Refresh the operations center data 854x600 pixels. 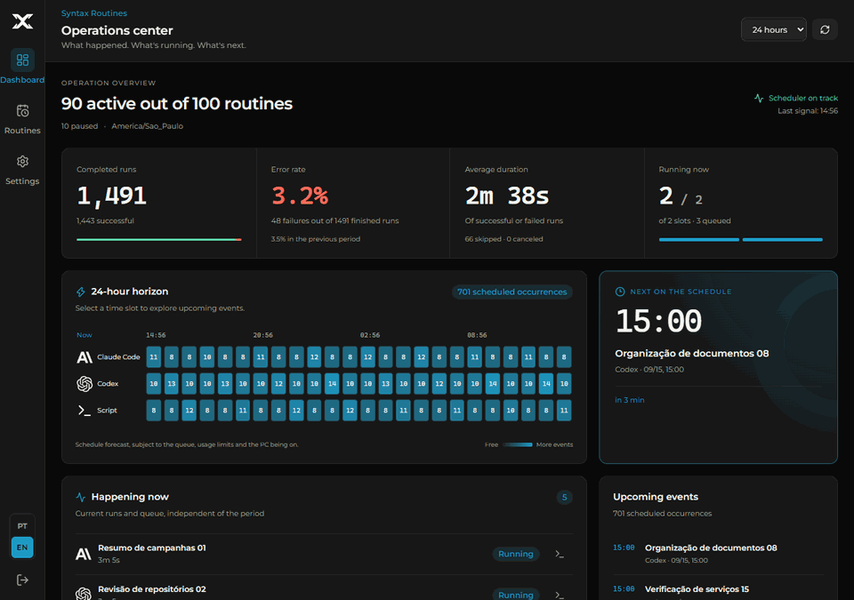[x=825, y=29]
